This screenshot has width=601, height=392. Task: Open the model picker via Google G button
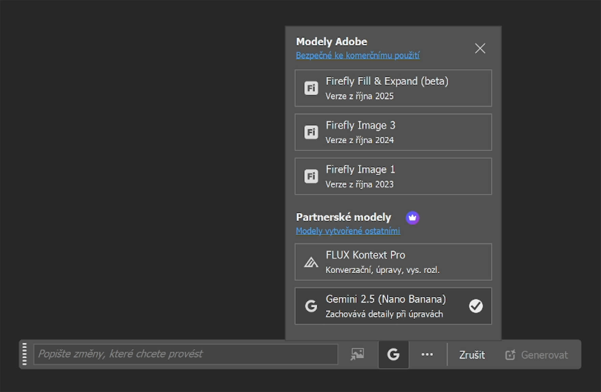point(393,355)
